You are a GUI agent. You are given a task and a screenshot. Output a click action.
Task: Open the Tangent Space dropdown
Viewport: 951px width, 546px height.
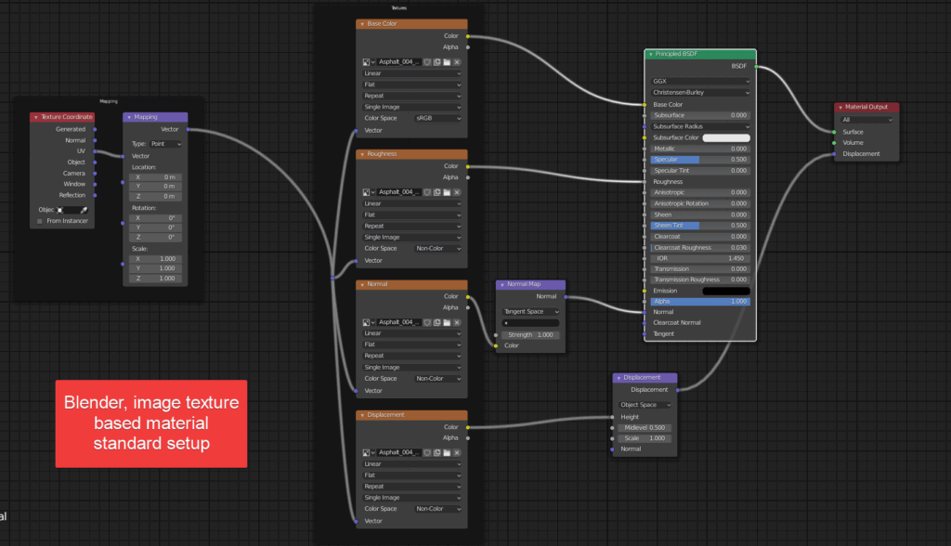click(530, 312)
